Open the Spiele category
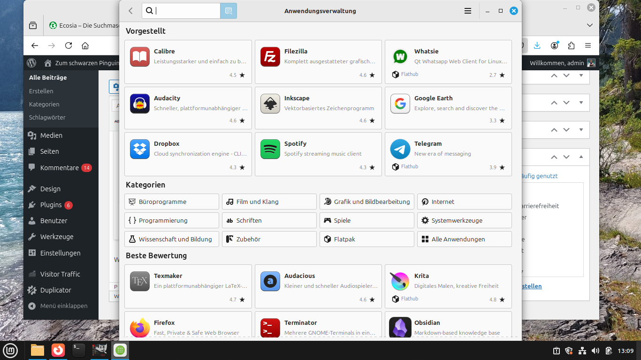This screenshot has height=360, width=641. (x=367, y=220)
